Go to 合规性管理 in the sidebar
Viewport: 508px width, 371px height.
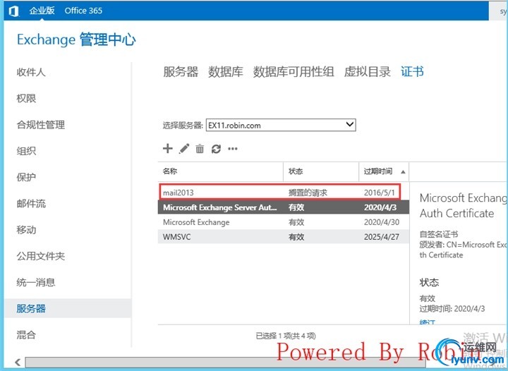(41, 125)
